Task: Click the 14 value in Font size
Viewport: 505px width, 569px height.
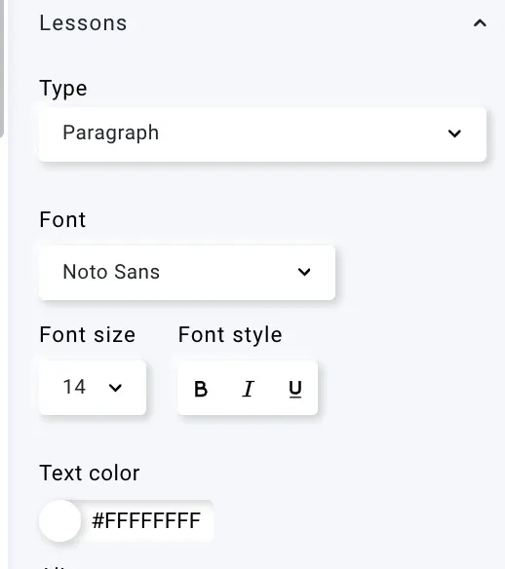Action: 74,387
